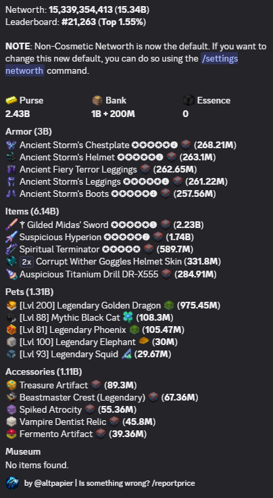Click the gold Purse icon

(x=11, y=100)
